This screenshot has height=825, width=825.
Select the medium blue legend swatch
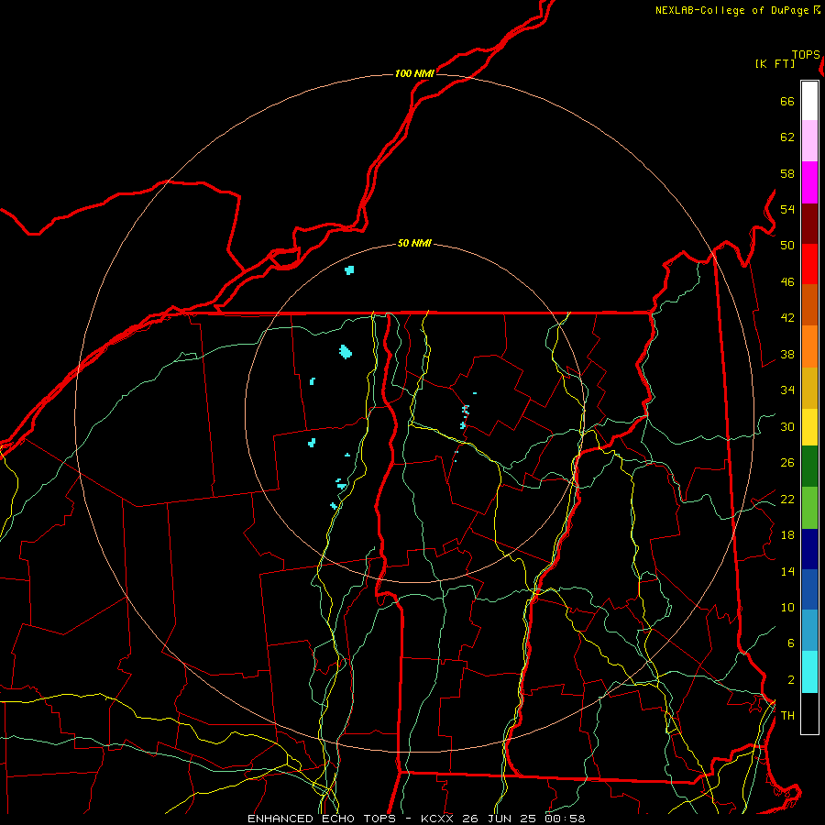809,589
